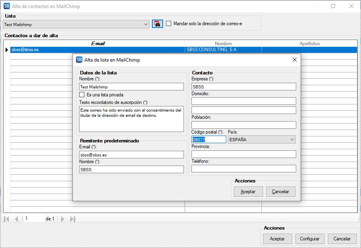The width and height of the screenshot is (361, 248).
Task: Click into the Población input field
Action: (x=243, y=125)
